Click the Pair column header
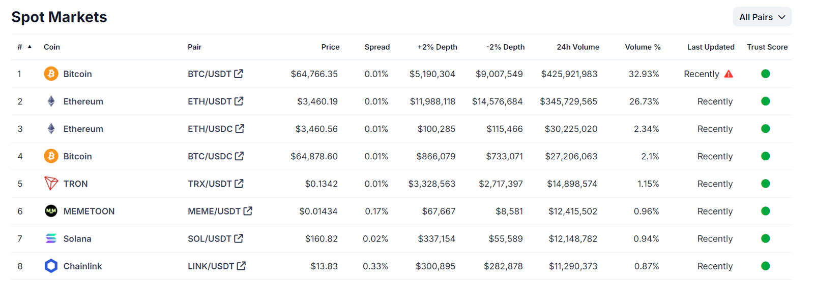This screenshot has height=282, width=814. click(194, 47)
